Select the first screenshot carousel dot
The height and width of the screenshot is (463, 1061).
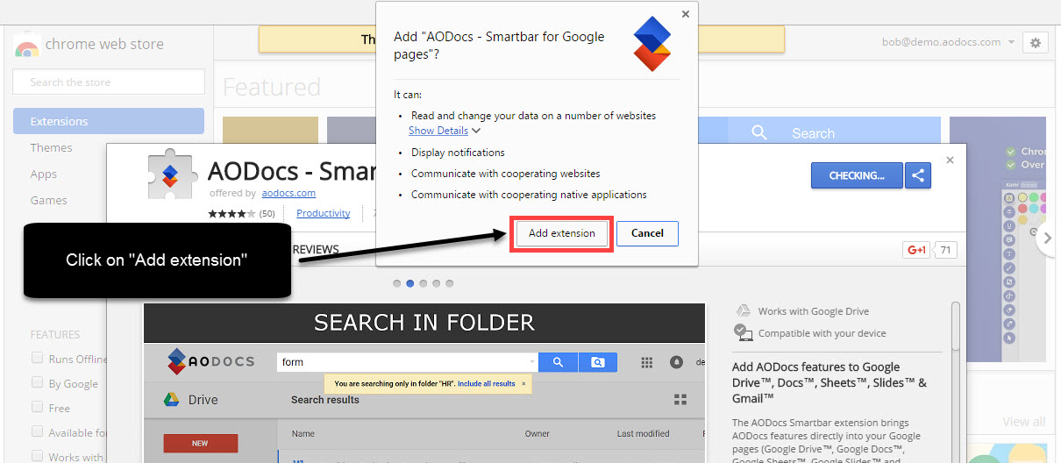[397, 283]
